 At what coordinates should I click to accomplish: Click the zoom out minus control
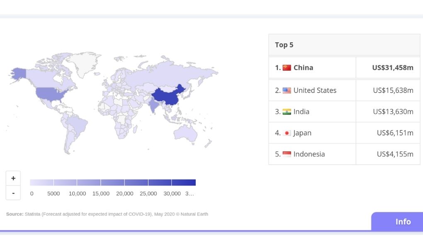pos(13,192)
